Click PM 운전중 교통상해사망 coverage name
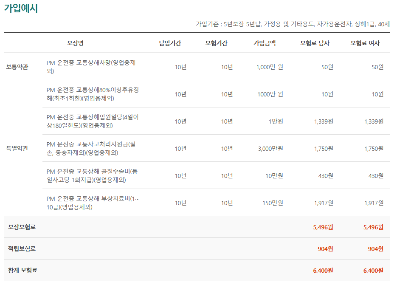Viewport: 394px width, 285px height. point(91,67)
